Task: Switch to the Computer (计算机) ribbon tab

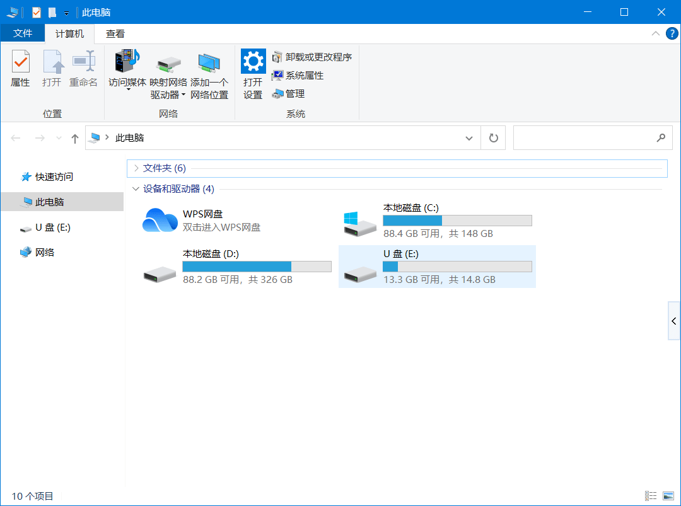Action: point(69,33)
